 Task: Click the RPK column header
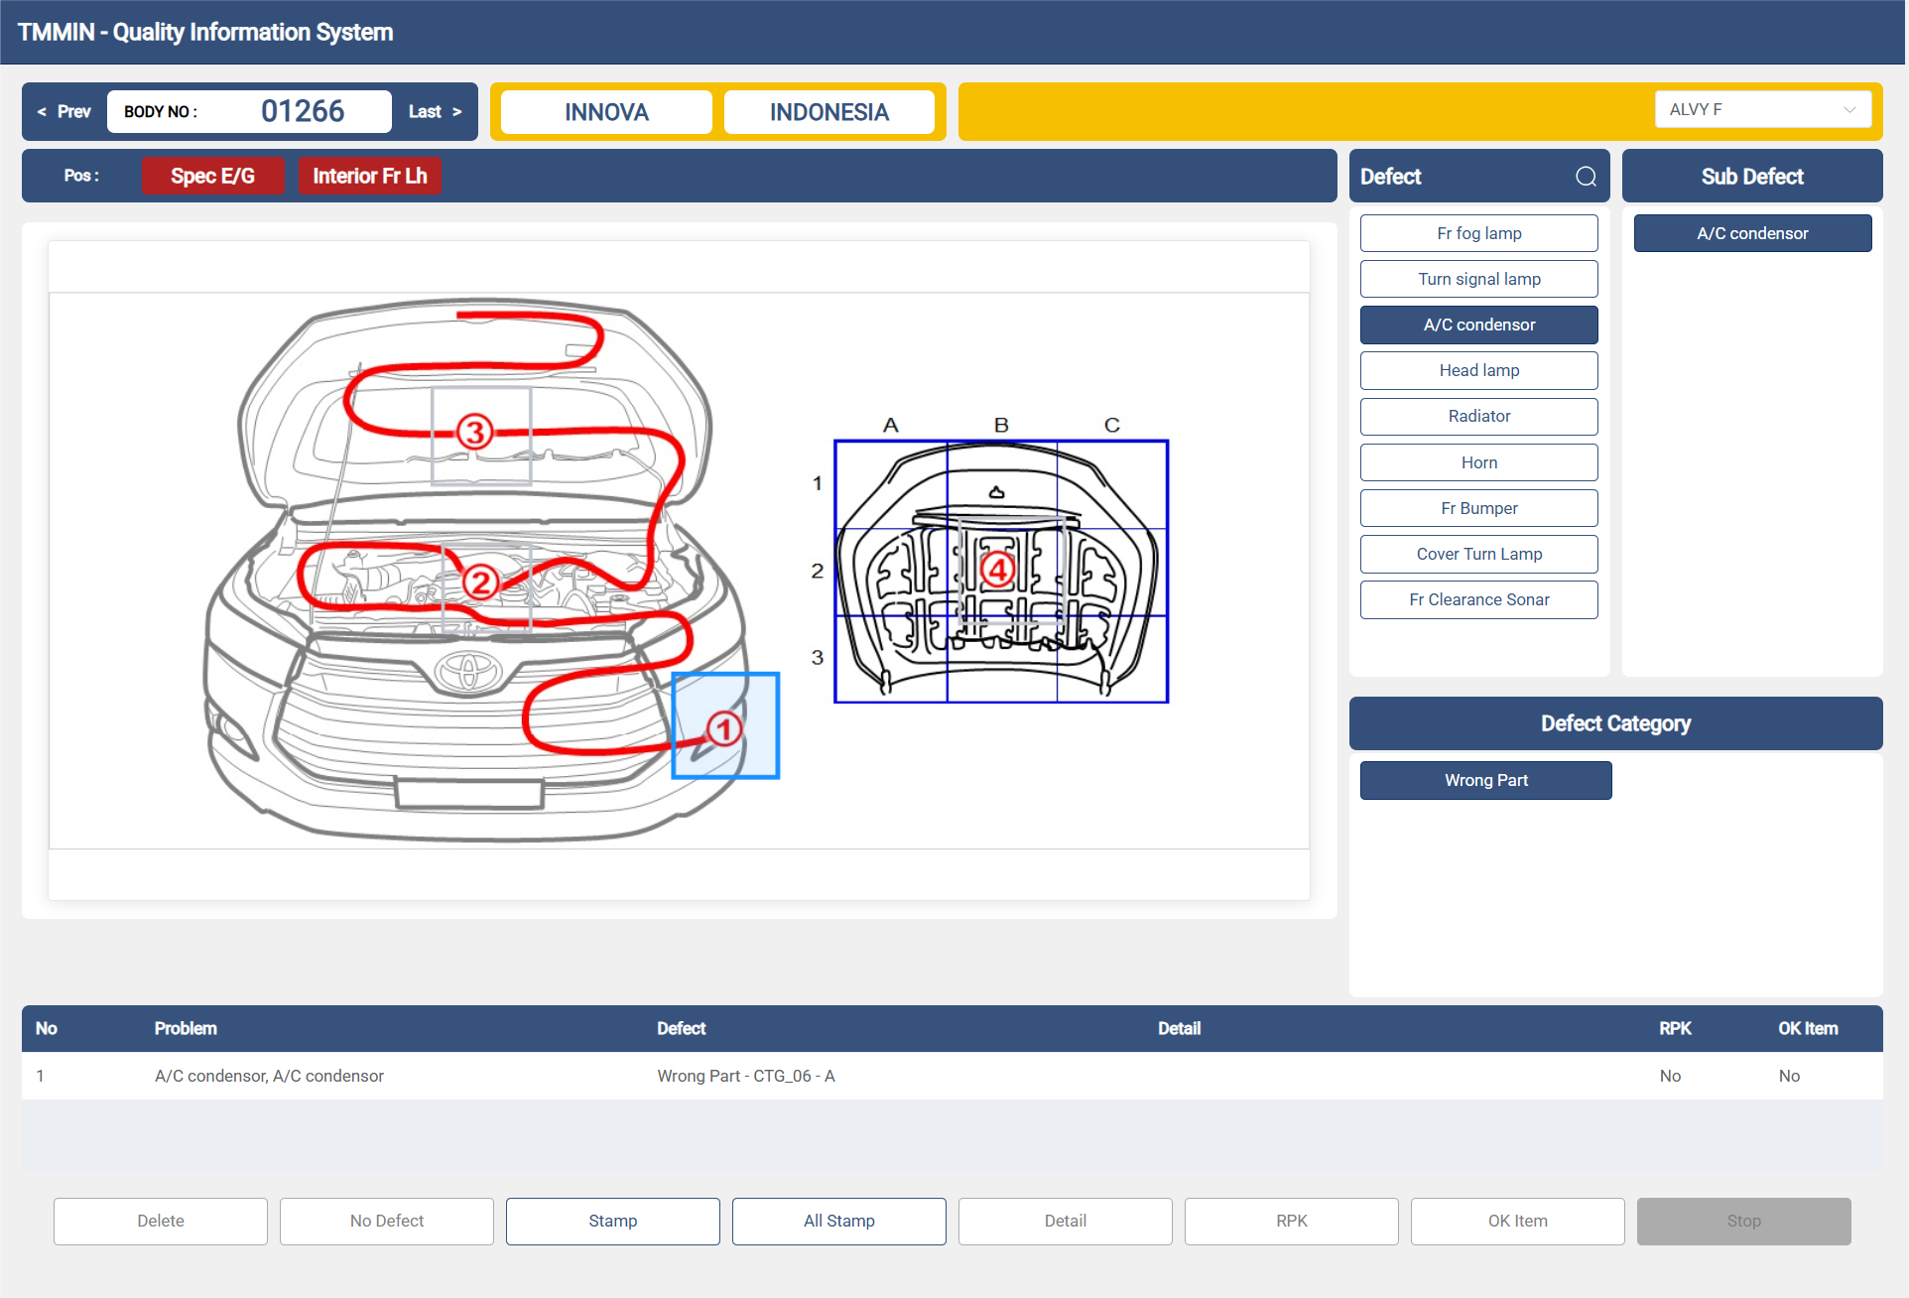[1675, 1029]
